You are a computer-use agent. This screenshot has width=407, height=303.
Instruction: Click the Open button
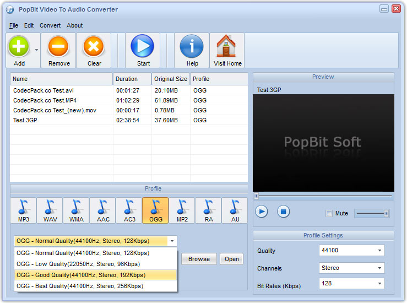231,259
